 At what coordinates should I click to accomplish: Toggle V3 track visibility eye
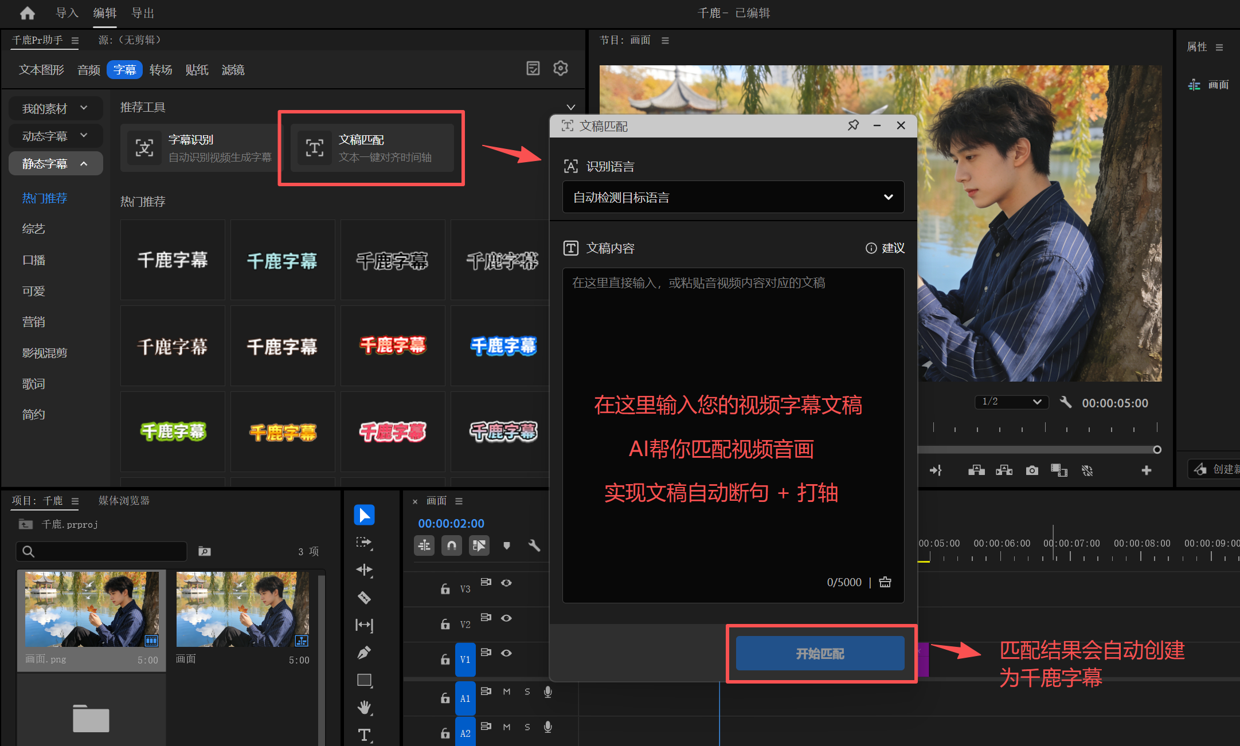(506, 583)
